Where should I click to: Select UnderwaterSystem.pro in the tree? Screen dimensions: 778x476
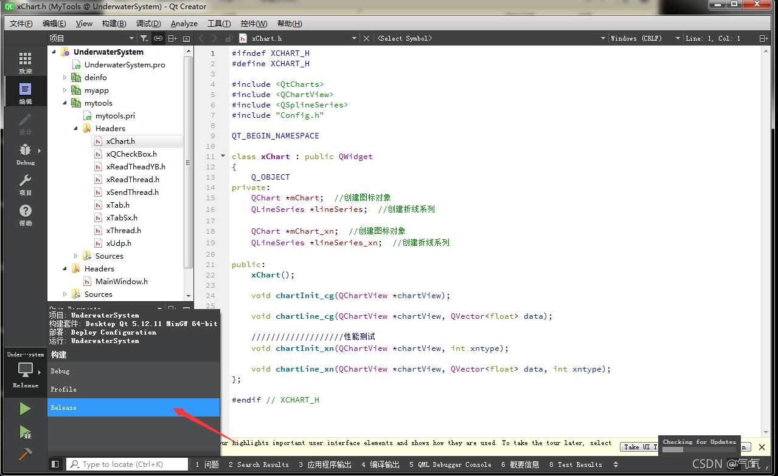click(125, 64)
